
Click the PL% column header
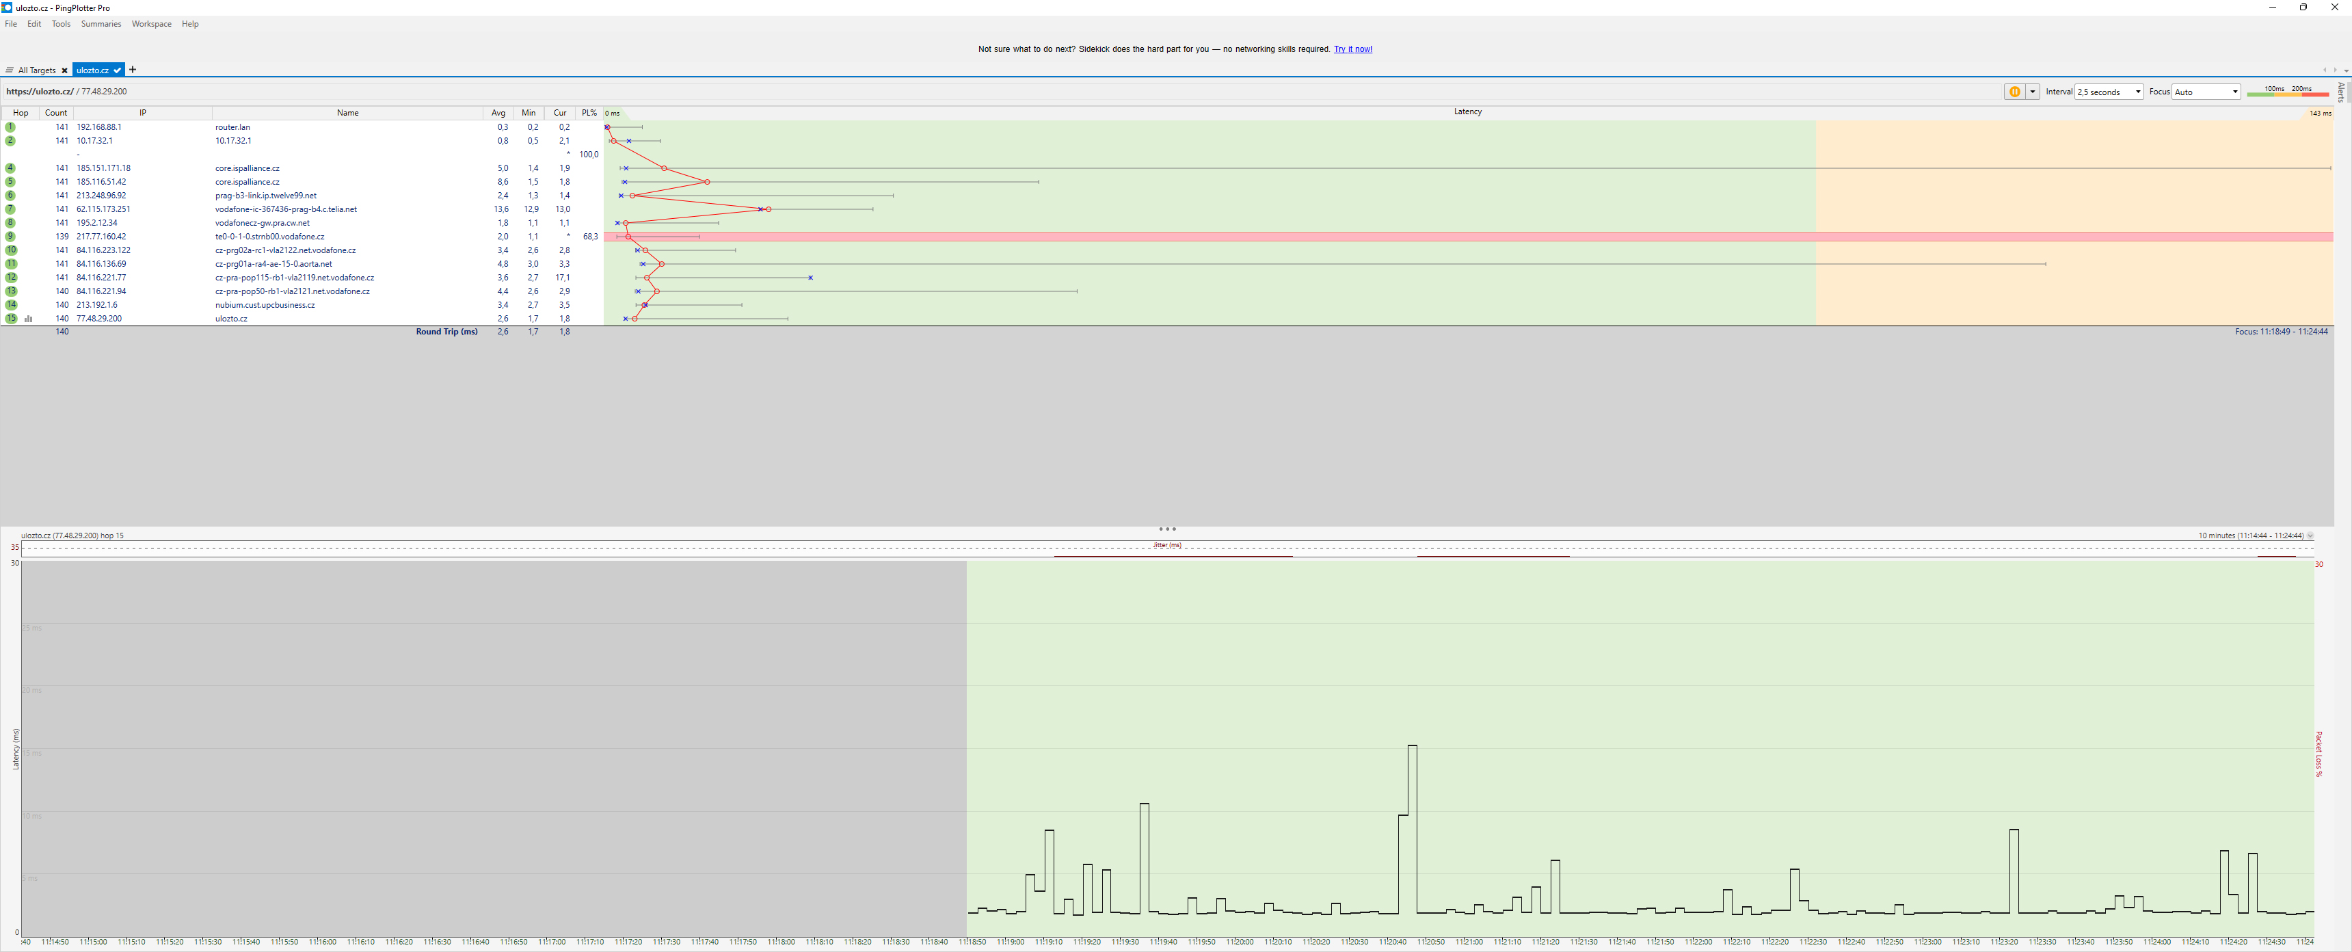tap(589, 114)
